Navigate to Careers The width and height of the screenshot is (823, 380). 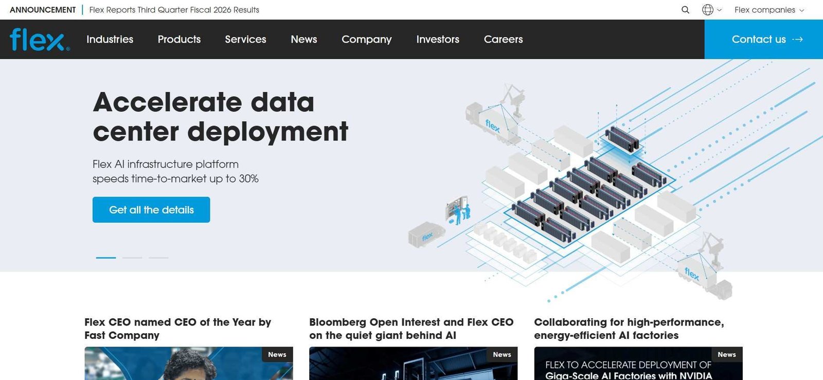[x=503, y=40]
